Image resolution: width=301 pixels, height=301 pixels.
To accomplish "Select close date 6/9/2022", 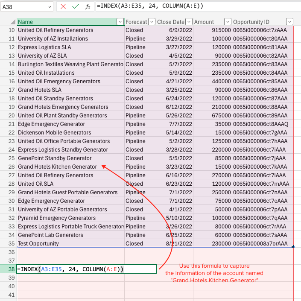I will point(175,30).
